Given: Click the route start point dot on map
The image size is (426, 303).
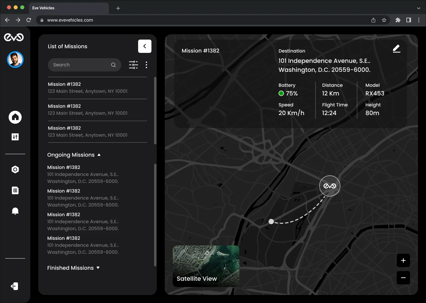Looking at the screenshot, I should (x=271, y=222).
